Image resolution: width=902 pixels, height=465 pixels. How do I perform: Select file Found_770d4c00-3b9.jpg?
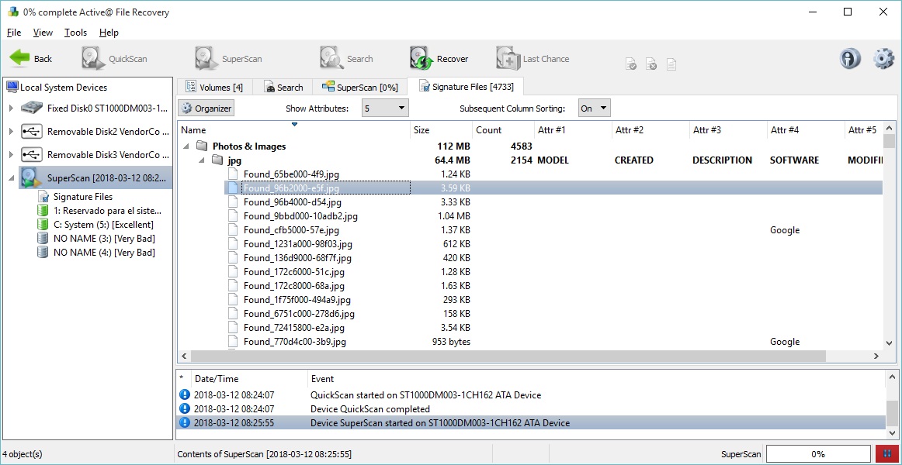[x=294, y=342]
